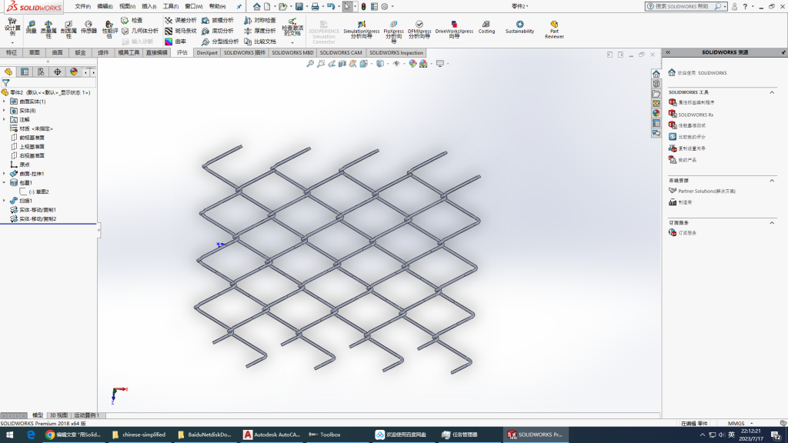This screenshot has height=443, width=788.
Task: Expand the 实体(8) solid bodies folder
Action: coord(5,110)
